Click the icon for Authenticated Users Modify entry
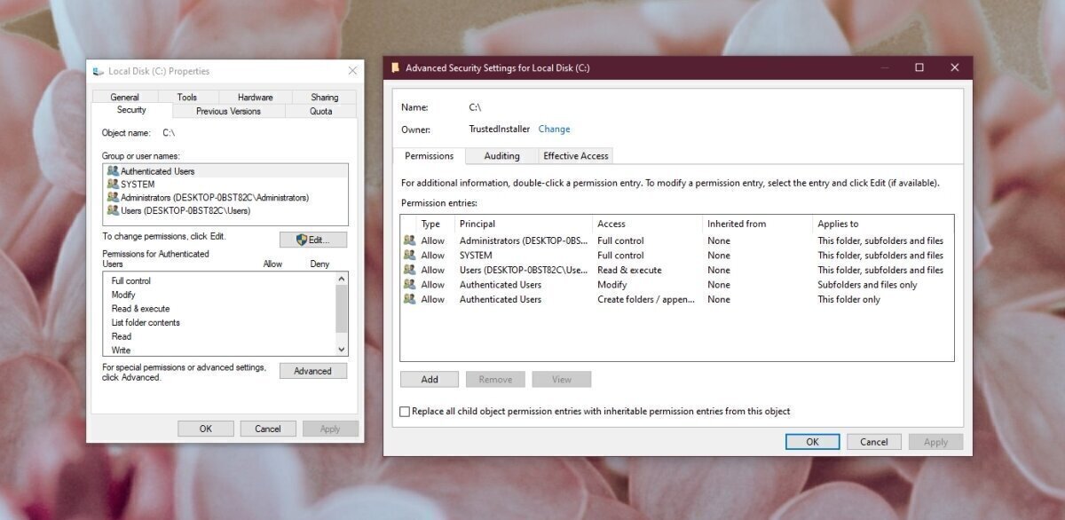Image resolution: width=1065 pixels, height=520 pixels. (409, 284)
